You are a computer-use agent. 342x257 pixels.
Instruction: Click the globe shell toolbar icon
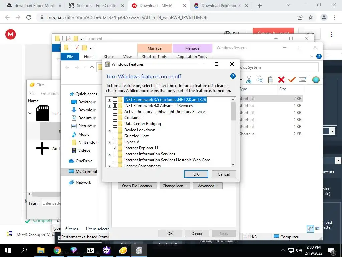[316, 80]
